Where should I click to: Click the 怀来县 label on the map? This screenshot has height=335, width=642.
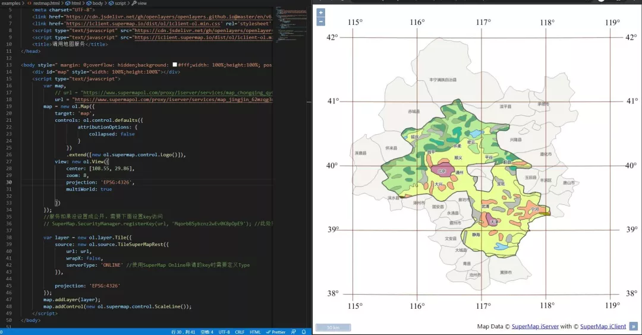(x=391, y=148)
